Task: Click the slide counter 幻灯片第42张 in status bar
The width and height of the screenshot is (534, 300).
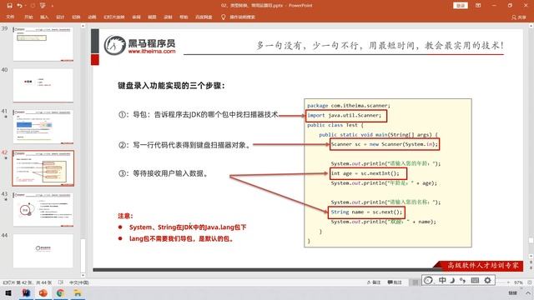Action: [27, 282]
